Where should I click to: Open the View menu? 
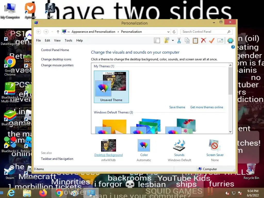(57, 40)
